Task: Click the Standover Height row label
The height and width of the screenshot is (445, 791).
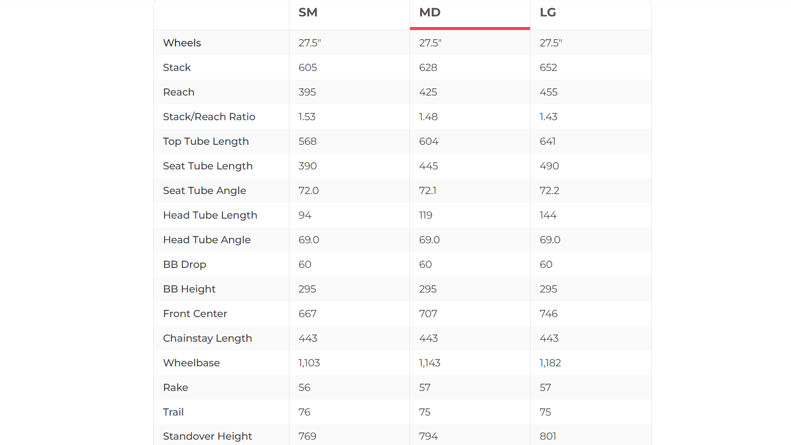Action: click(x=207, y=436)
